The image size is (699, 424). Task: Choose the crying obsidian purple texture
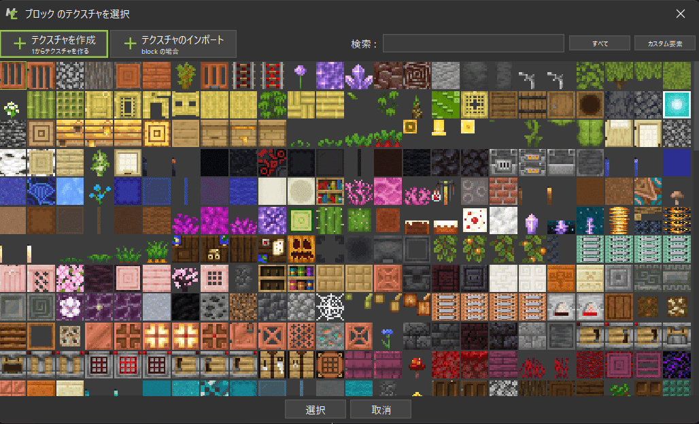(x=677, y=365)
